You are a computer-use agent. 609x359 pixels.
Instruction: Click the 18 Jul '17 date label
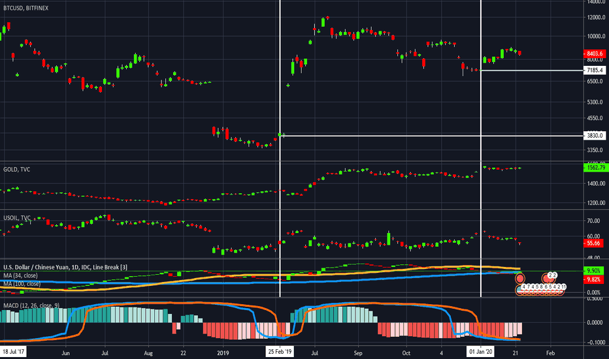click(13, 352)
